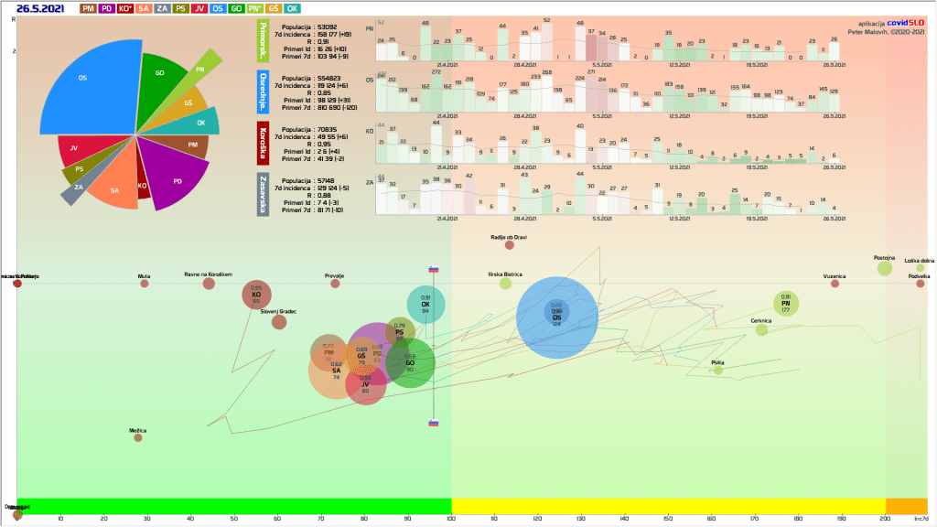Select the OS legend tag at top
Screen dimensions: 937x527
point(218,8)
